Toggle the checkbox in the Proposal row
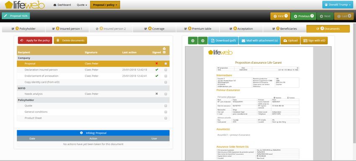 pyautogui.click(x=166, y=64)
